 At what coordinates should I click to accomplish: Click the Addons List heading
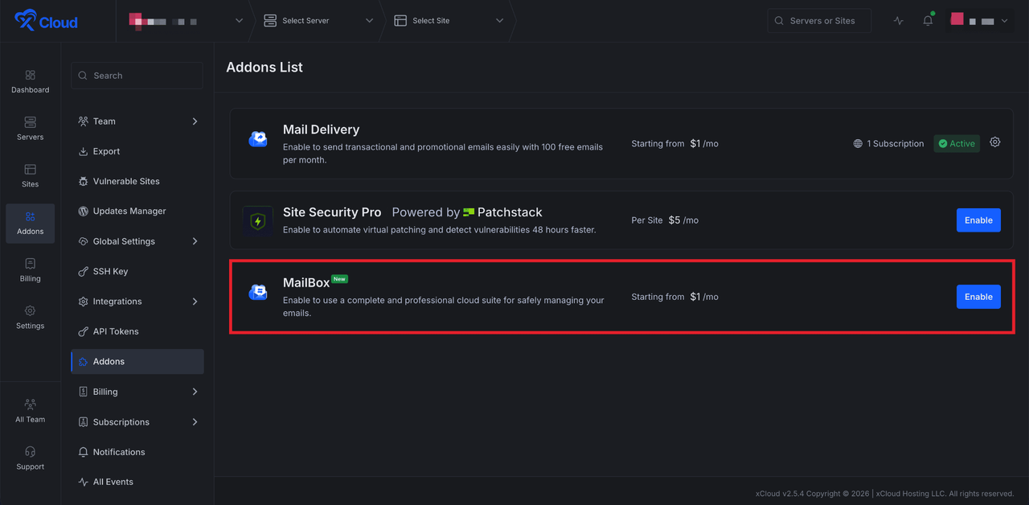click(x=264, y=68)
